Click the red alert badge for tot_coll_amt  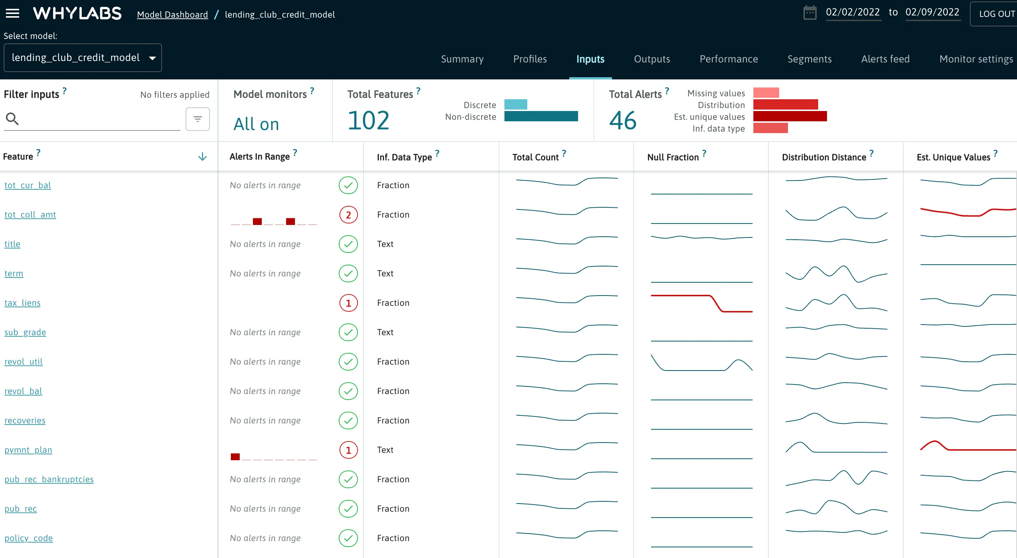(x=348, y=215)
